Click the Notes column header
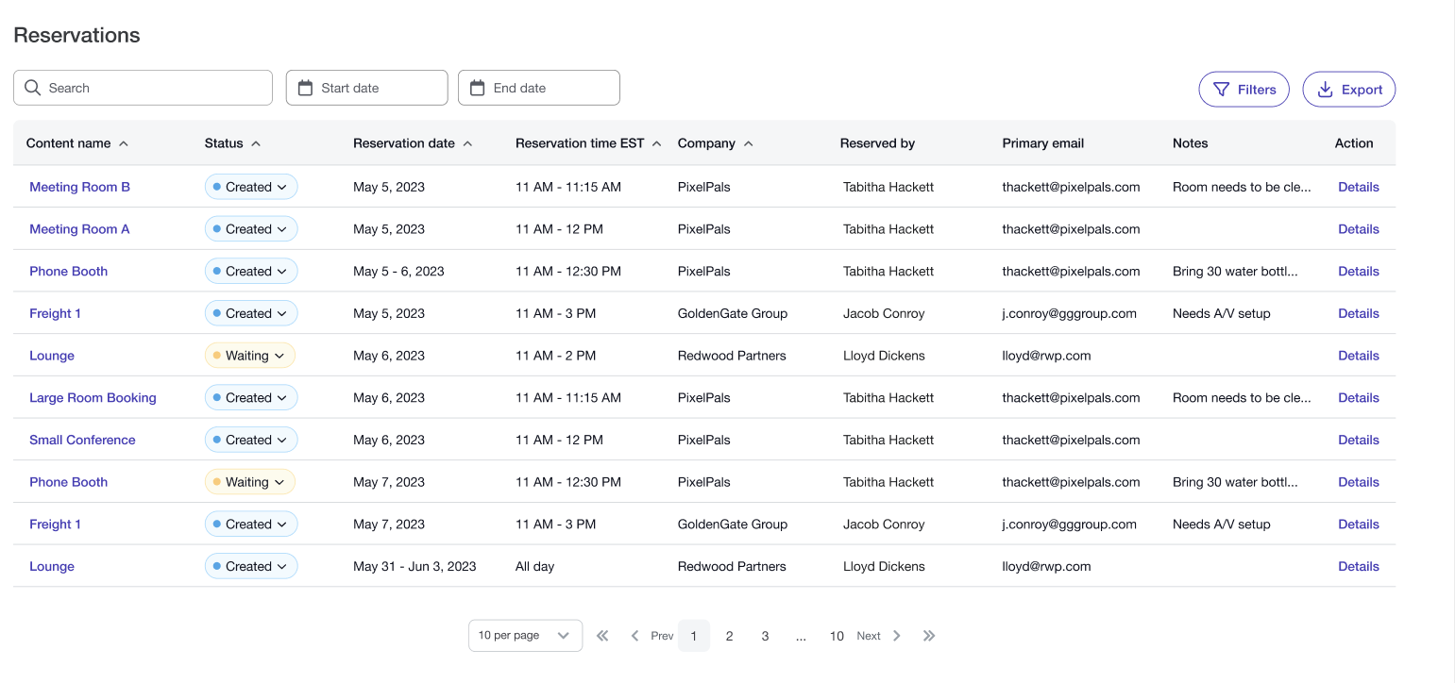The image size is (1455, 683). coord(1191,143)
